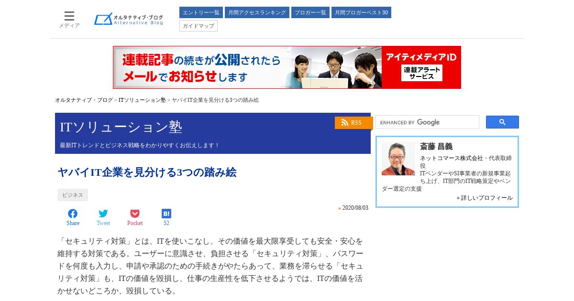
Task: Select the ビジネス category tag
Action: tap(73, 195)
